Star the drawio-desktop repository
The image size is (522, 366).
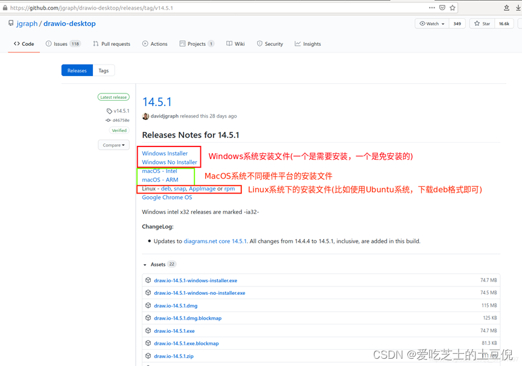(482, 24)
